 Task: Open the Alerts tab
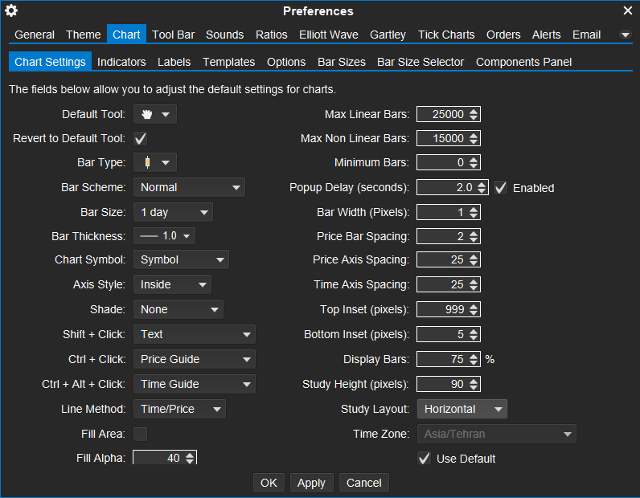(546, 35)
